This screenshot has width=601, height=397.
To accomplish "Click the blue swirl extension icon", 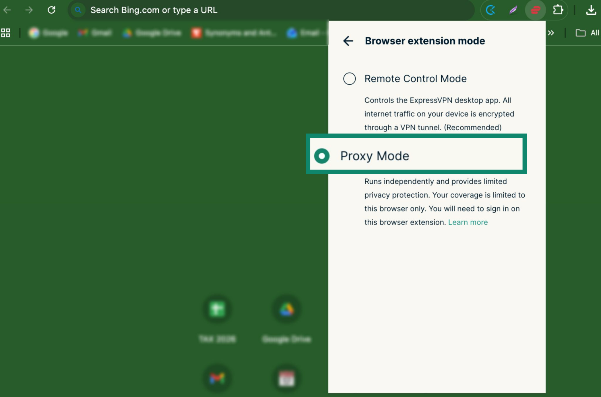I will point(490,10).
